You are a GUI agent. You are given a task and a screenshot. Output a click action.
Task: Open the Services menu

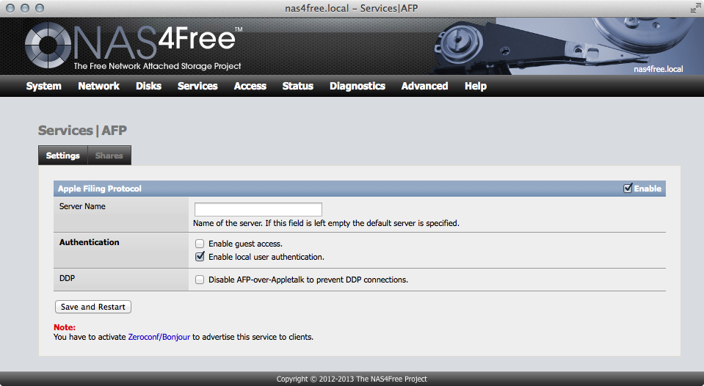197,86
